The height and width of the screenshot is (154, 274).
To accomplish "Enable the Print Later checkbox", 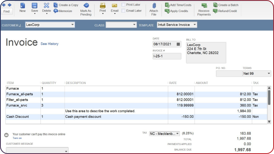I will (x=123, y=5).
